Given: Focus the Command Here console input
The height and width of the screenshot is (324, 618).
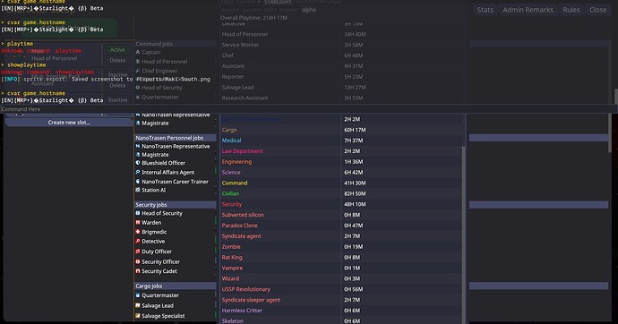Looking at the screenshot, I should (307, 109).
